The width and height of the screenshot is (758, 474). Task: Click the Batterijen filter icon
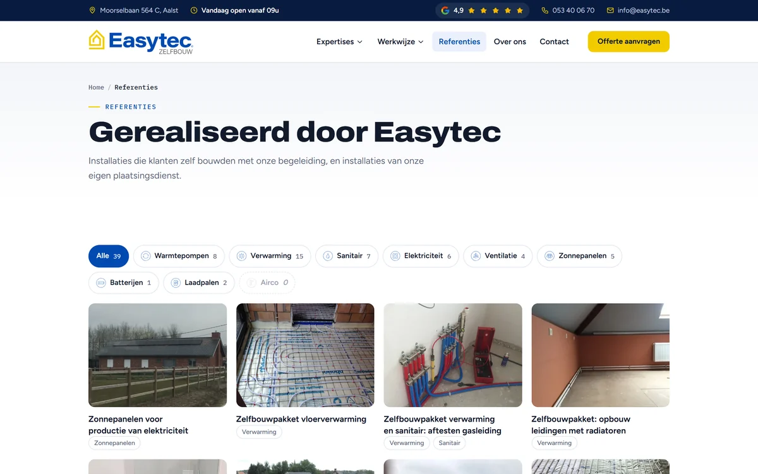coord(101,283)
